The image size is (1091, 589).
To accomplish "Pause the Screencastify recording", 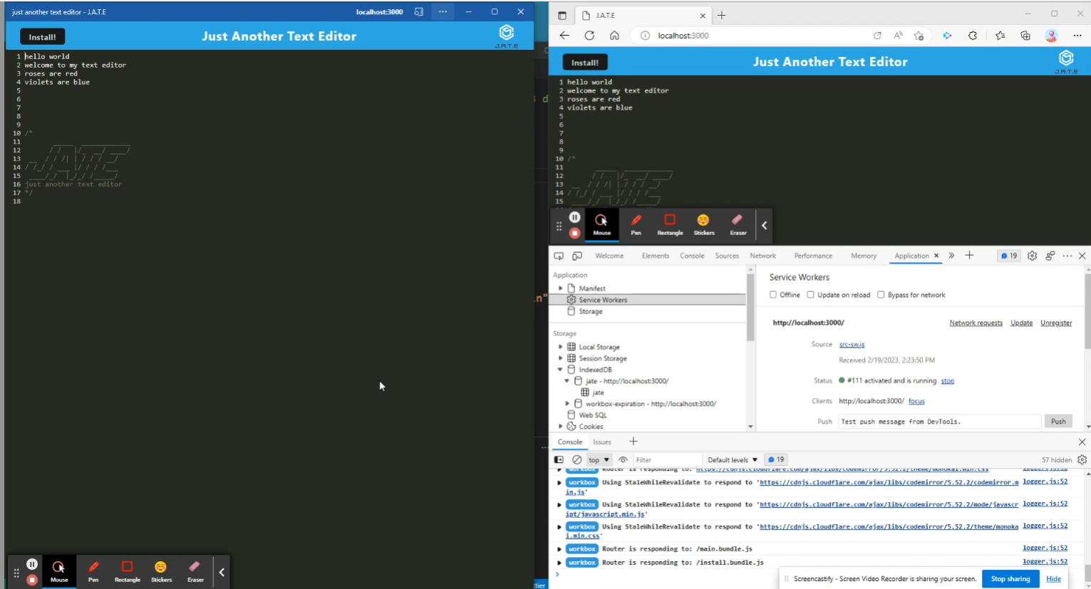I will (x=574, y=217).
